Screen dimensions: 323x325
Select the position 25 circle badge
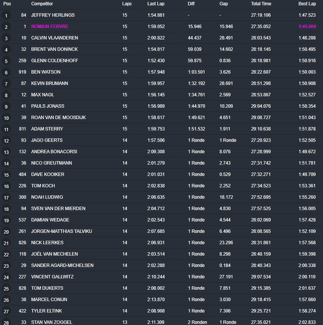click(x=6, y=289)
